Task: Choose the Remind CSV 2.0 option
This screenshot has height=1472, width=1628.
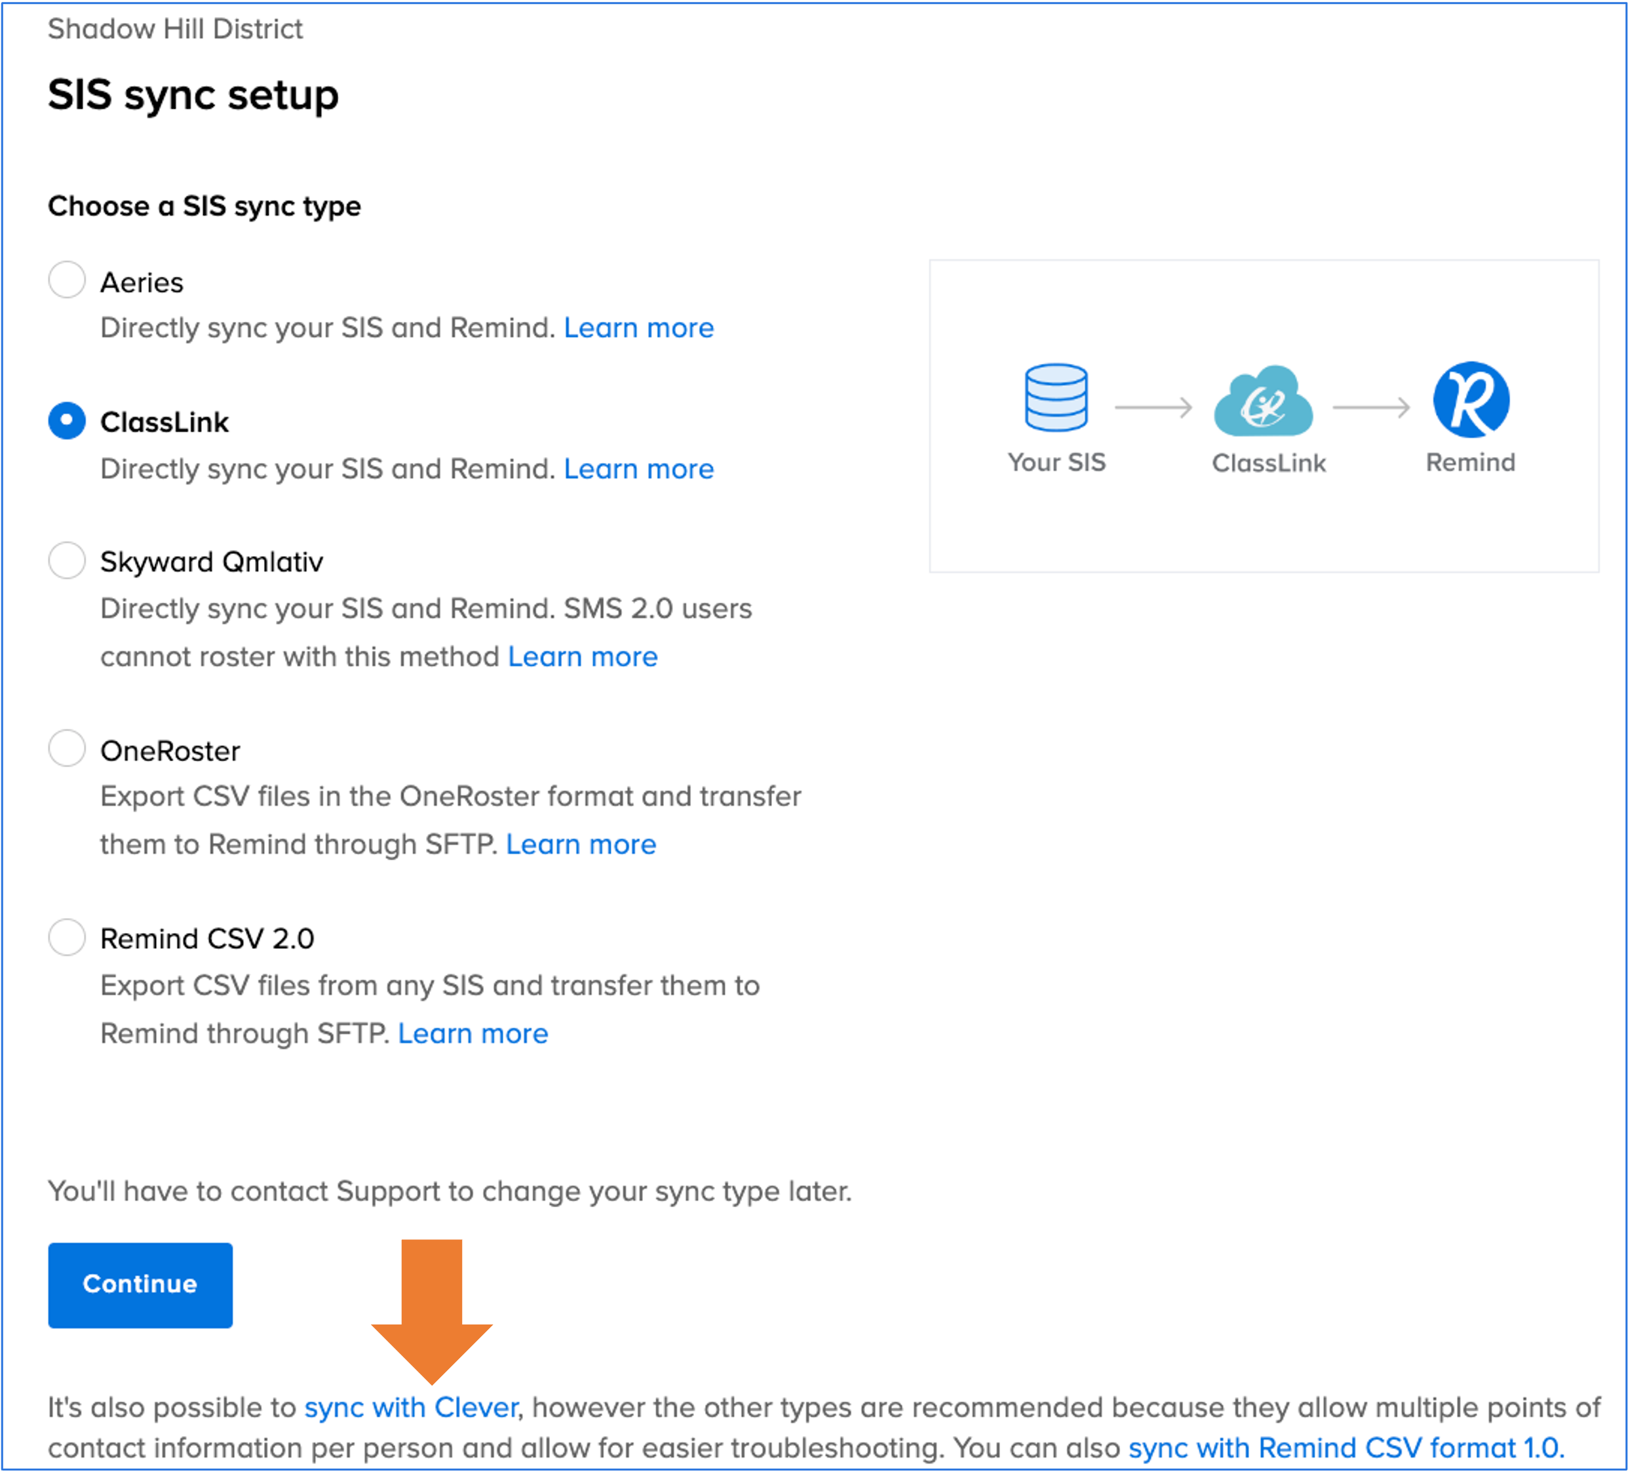Action: pyautogui.click(x=67, y=937)
